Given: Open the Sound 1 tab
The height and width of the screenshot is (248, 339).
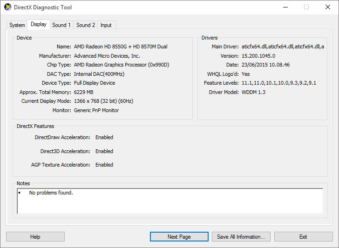Looking at the screenshot, I should click(x=61, y=25).
